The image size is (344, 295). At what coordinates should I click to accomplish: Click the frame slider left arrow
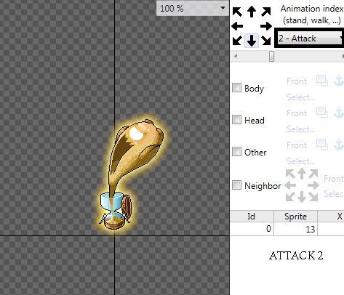pyautogui.click(x=236, y=57)
